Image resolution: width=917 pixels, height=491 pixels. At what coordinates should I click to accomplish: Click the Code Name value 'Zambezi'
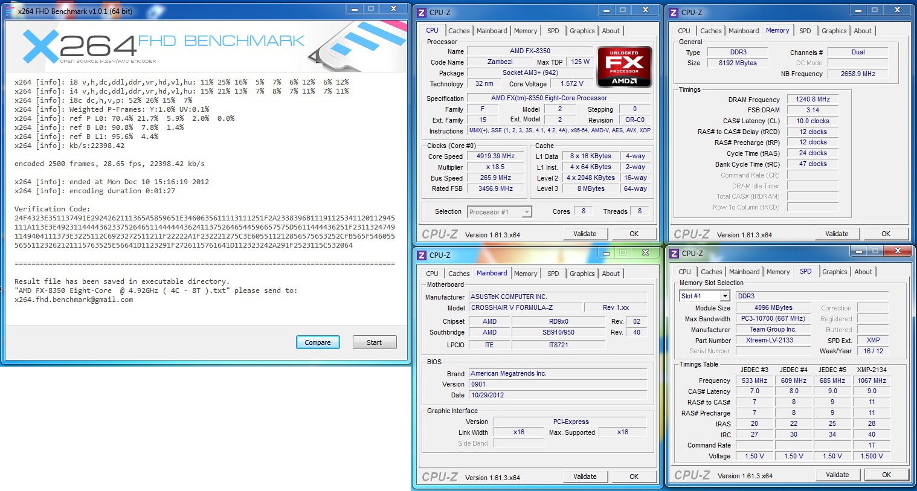(500, 62)
